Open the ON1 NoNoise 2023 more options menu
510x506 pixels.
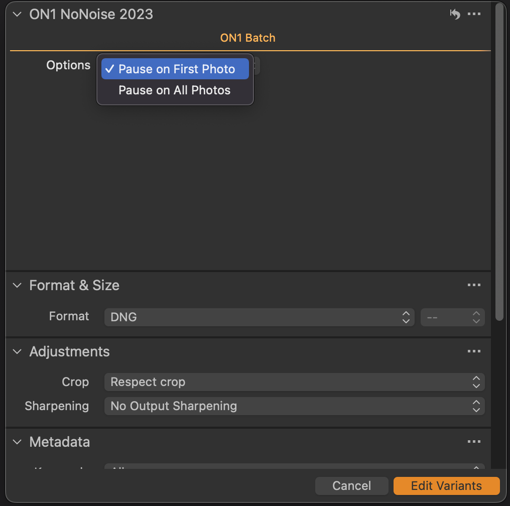click(x=474, y=14)
